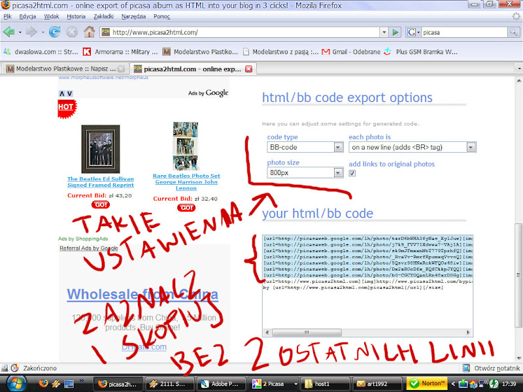Click the green Go arrow beside address bar

(x=396, y=32)
